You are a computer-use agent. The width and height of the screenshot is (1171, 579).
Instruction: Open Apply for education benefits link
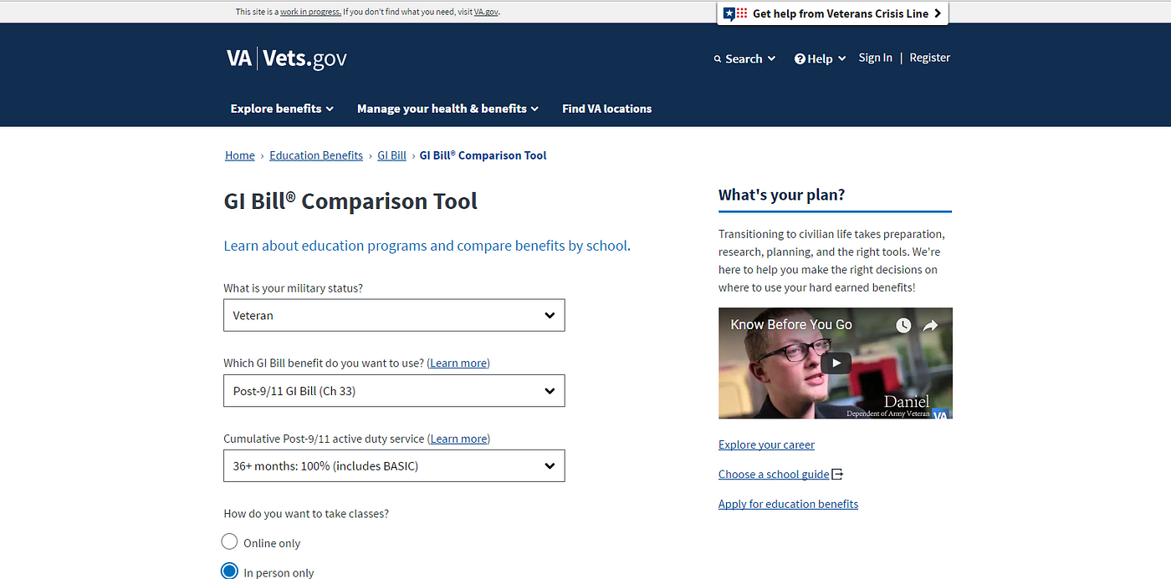pos(788,504)
